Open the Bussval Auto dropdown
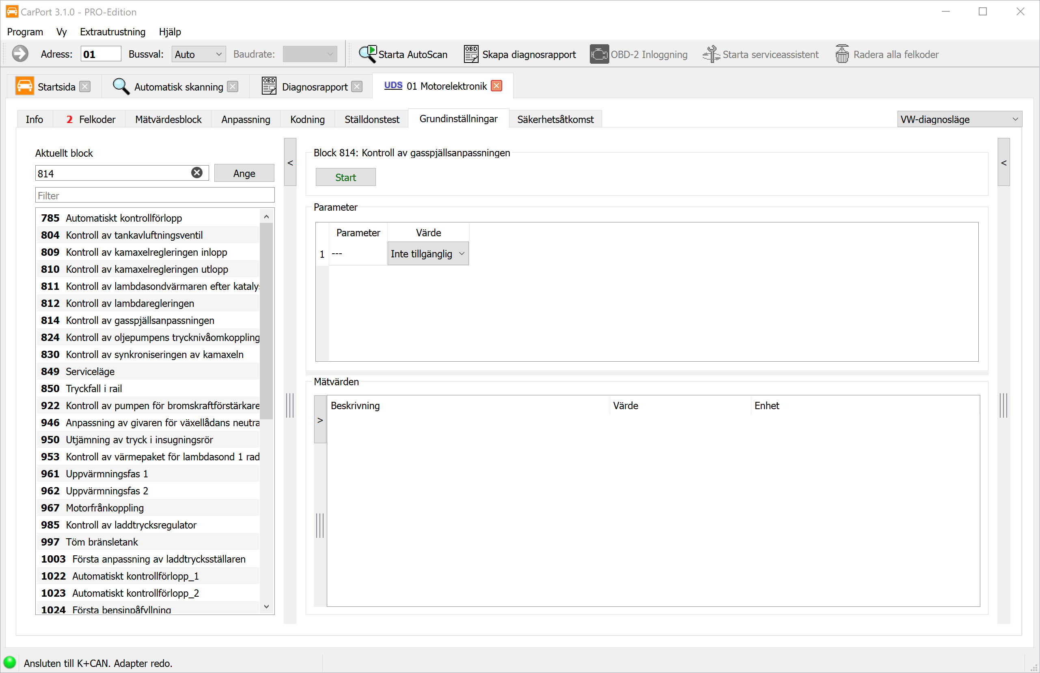Viewport: 1040px width, 673px height. point(199,54)
